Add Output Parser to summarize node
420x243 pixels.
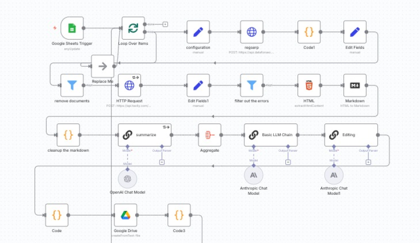[x=162, y=162]
